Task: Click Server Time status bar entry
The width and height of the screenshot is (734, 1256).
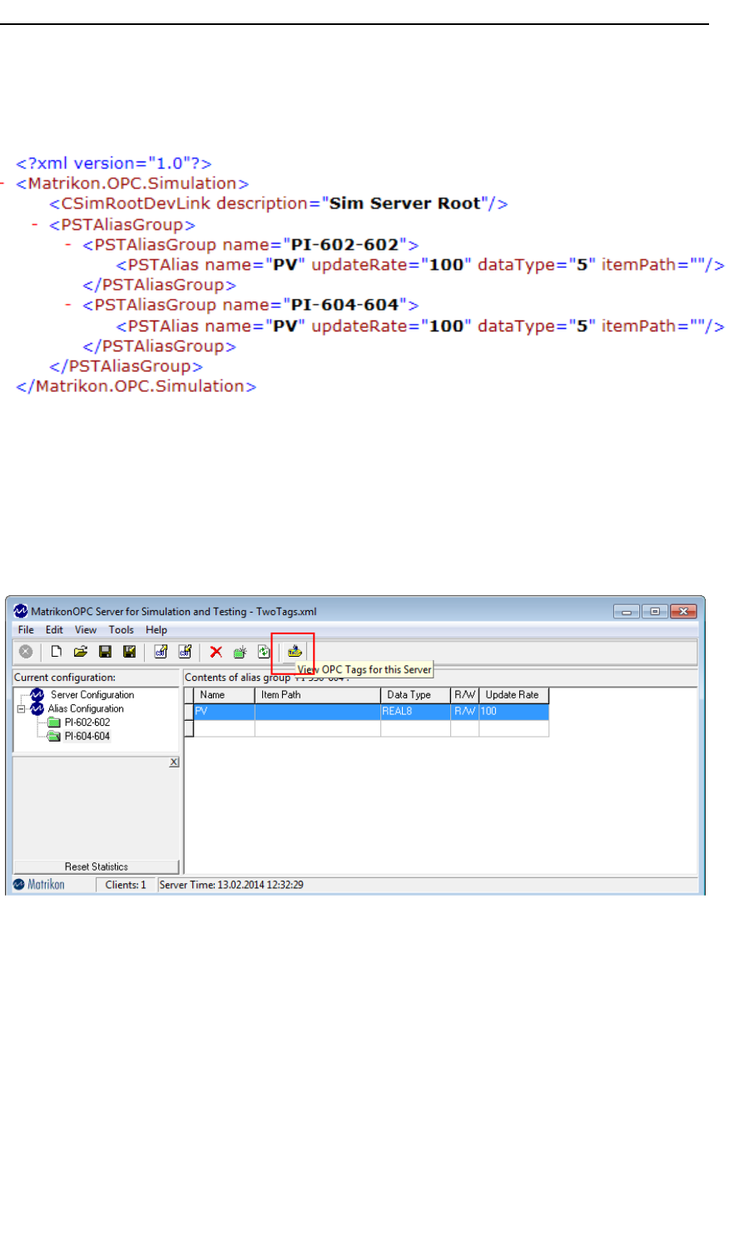Action: (x=231, y=885)
